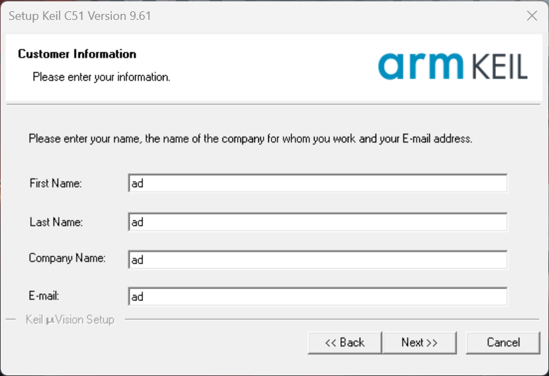
Task: Click the KEIL wordmark in the logo
Action: click(500, 68)
